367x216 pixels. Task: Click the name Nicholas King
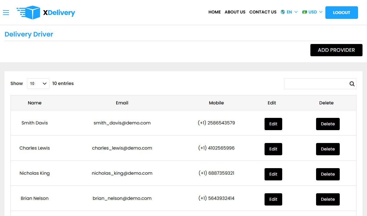(35, 173)
